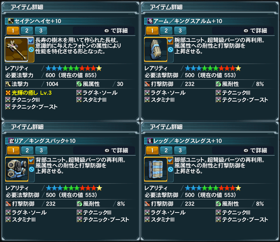Click the 風耐性 icon on the leg unit panel
The width and height of the screenshot is (280, 242).
pyautogui.click(x=218, y=204)
